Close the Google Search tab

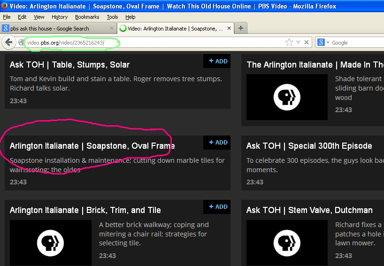111,28
